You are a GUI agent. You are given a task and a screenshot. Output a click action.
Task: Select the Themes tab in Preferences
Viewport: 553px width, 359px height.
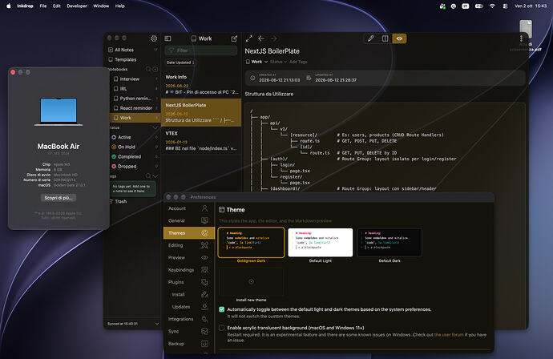pyautogui.click(x=189, y=232)
